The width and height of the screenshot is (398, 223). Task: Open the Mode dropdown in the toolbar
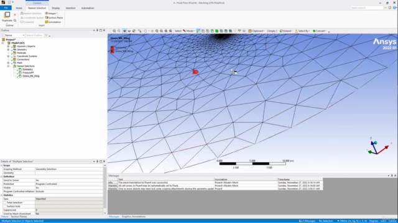point(188,31)
